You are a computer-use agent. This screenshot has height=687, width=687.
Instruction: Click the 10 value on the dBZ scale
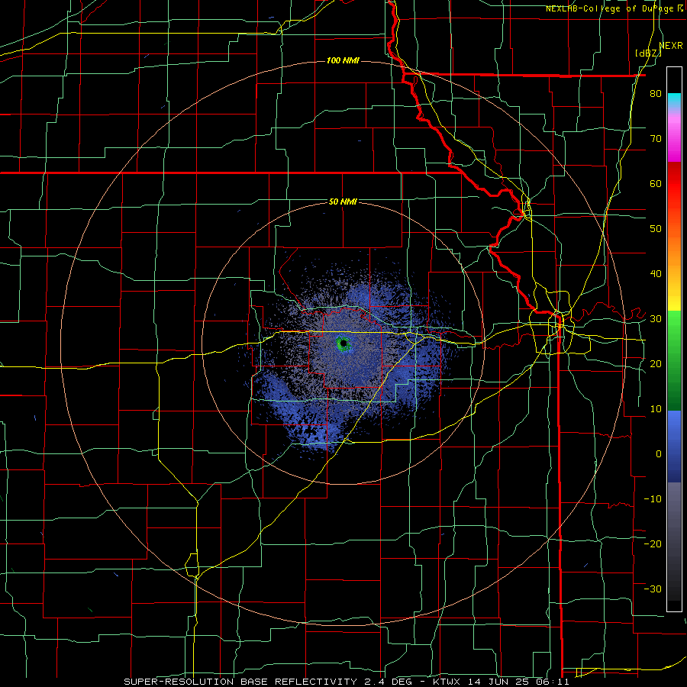tap(656, 409)
